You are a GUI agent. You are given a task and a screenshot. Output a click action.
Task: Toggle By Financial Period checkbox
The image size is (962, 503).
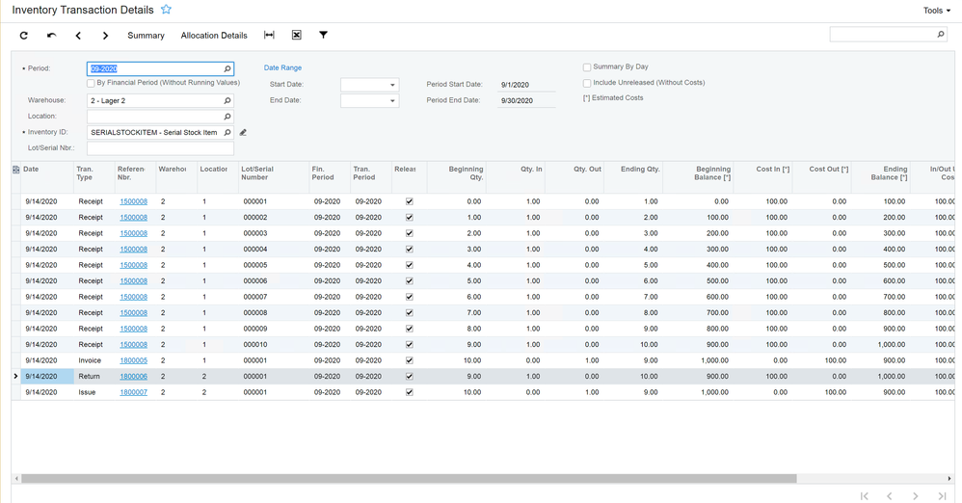pyautogui.click(x=92, y=84)
